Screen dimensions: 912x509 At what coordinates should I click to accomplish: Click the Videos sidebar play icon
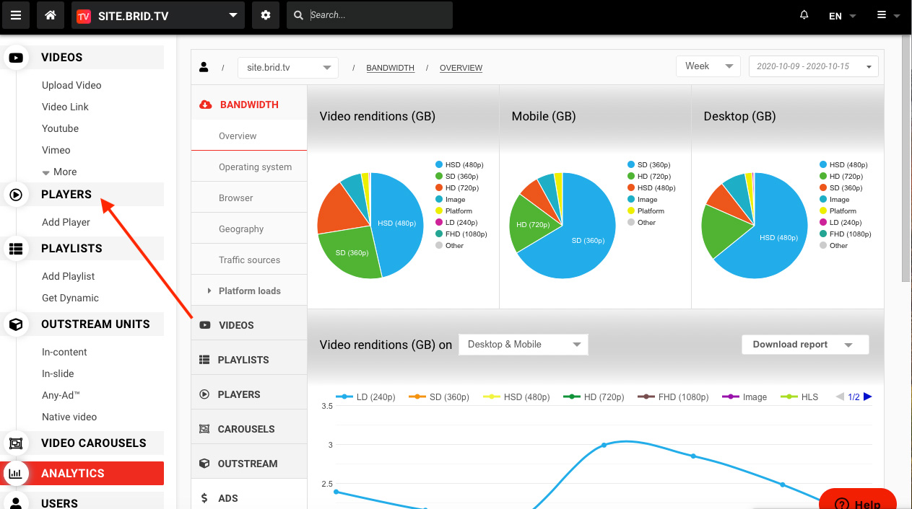point(16,58)
